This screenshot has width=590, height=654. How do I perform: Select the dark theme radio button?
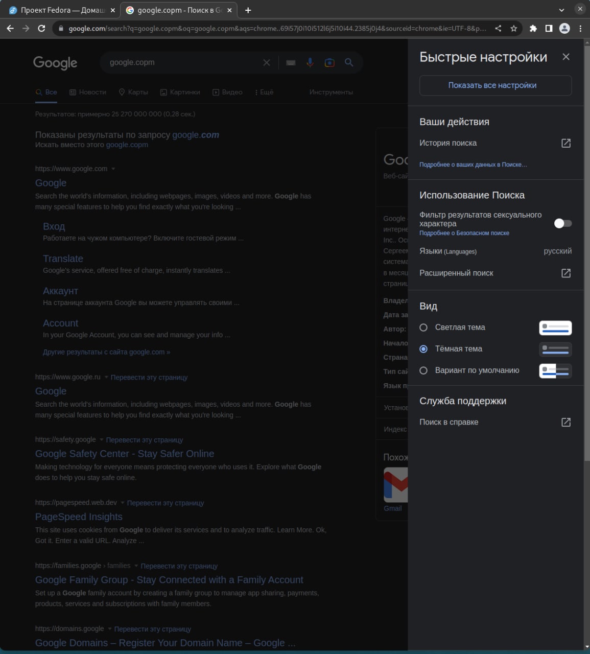[423, 349]
